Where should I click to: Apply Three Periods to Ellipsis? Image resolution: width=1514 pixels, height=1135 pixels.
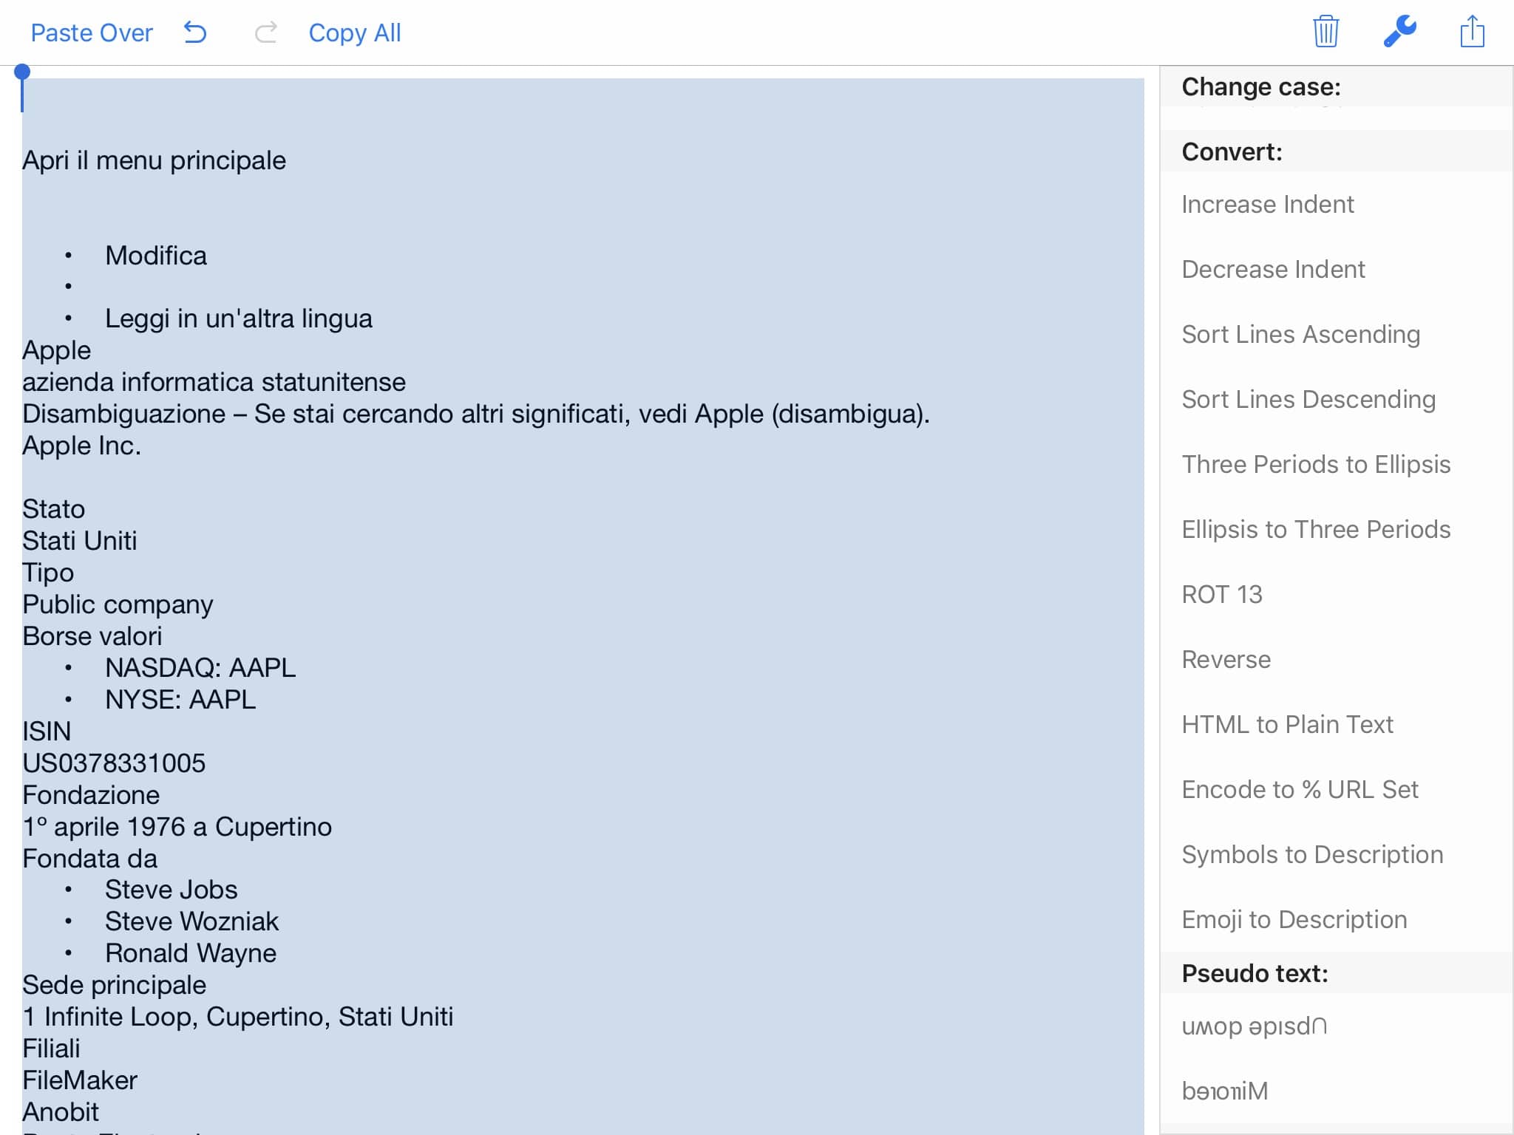click(x=1315, y=464)
